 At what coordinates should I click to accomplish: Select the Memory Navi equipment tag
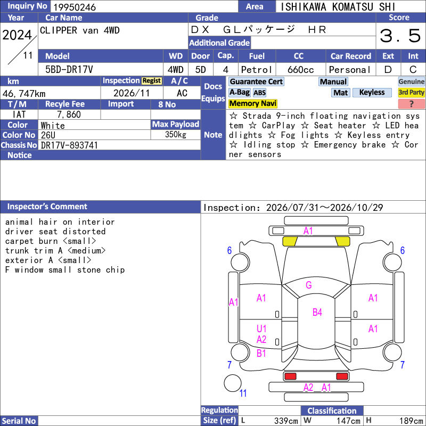tap(252, 103)
